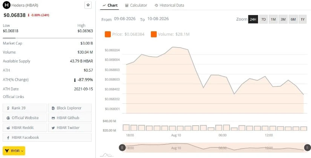Open the HBAR Reddit link

(25, 127)
